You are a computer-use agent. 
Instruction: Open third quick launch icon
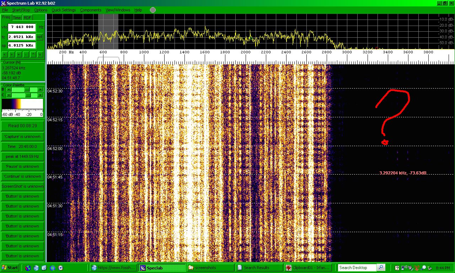point(44,268)
